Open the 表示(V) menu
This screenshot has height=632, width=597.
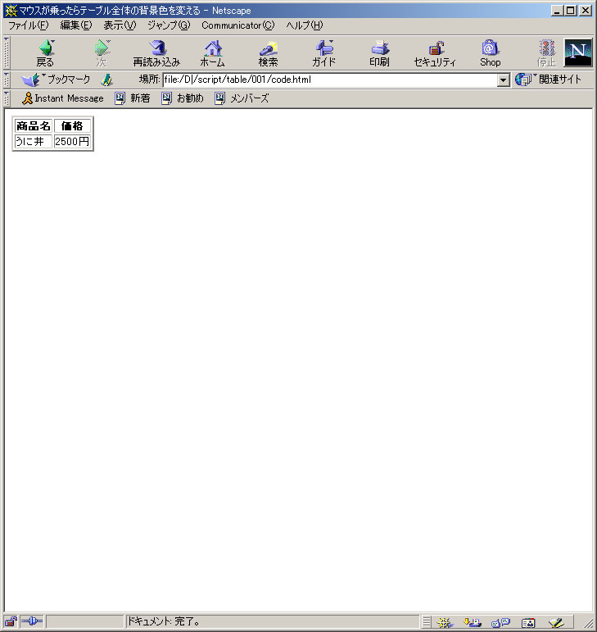click(120, 25)
